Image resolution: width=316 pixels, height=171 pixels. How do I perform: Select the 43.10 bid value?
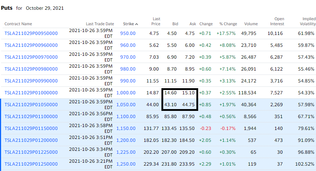[170, 104]
